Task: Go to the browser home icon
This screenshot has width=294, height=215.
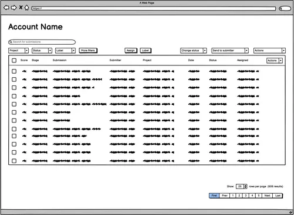Action: point(27,8)
